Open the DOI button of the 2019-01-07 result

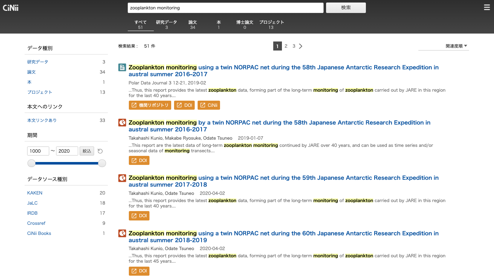tap(139, 161)
